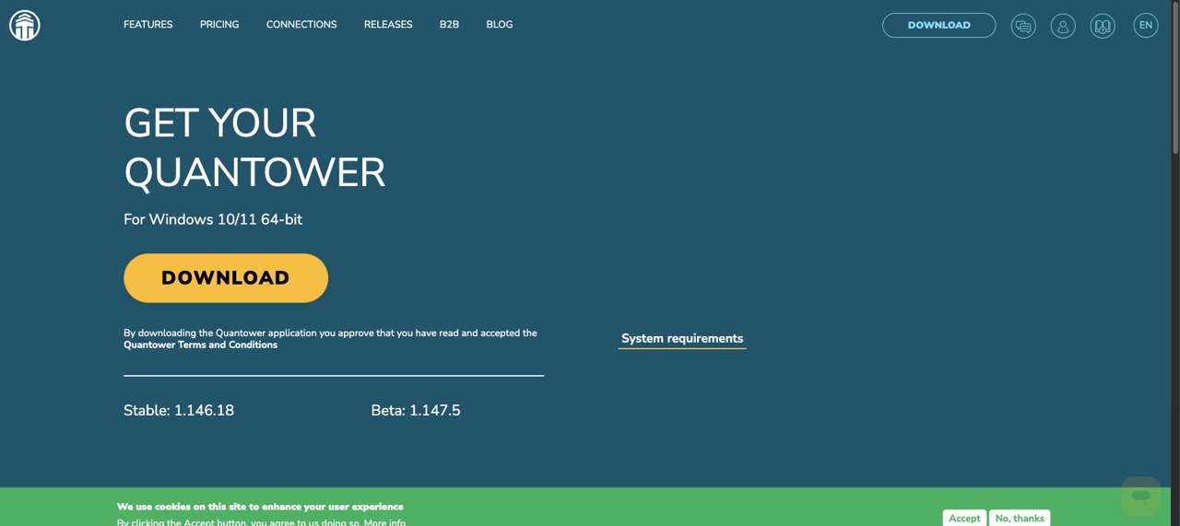The height and width of the screenshot is (526, 1180).
Task: Click the Beta: 1.147.5 version text
Action: (x=416, y=411)
